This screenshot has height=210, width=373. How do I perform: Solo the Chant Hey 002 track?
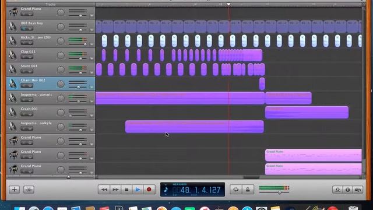coord(30,86)
